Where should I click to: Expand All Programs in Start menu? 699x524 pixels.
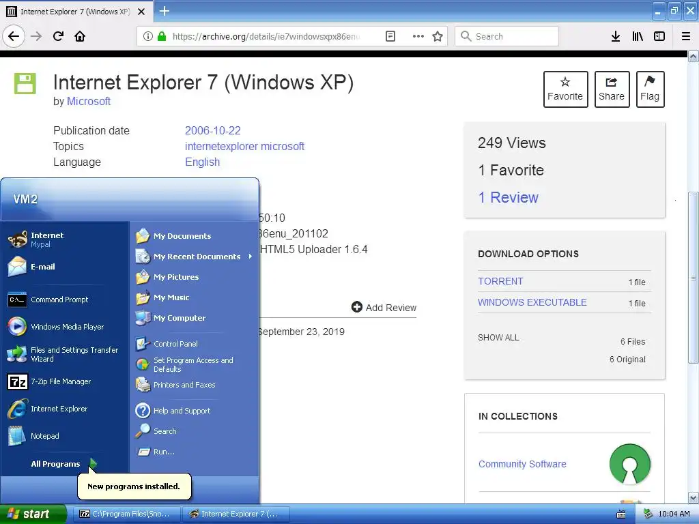tap(63, 464)
